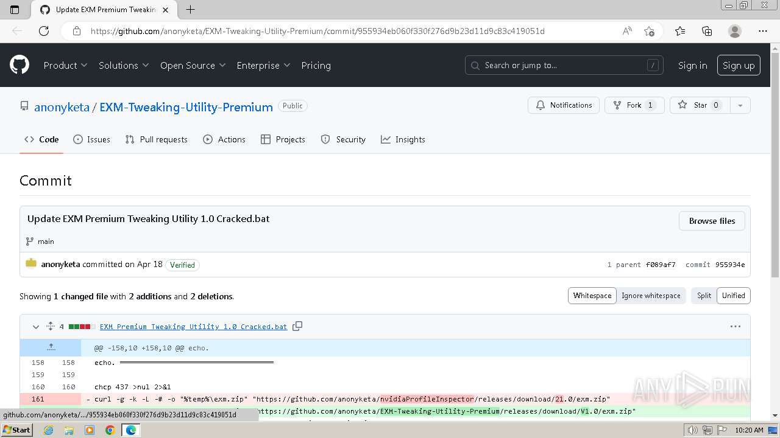
Task: Star the repository
Action: 700,105
